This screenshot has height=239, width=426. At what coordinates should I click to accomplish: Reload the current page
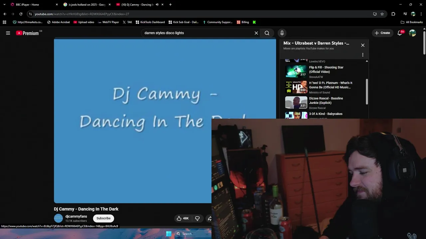21,14
